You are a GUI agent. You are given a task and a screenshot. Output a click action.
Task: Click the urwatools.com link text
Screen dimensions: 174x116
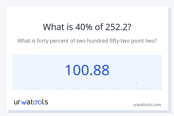pyautogui.click(x=147, y=104)
